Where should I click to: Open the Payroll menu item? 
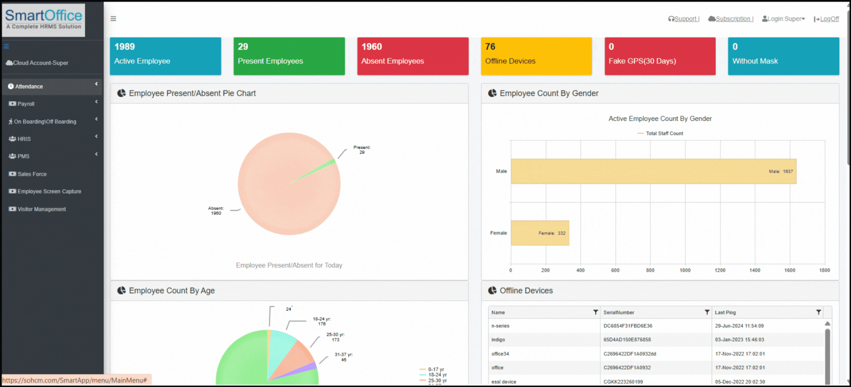click(x=52, y=104)
